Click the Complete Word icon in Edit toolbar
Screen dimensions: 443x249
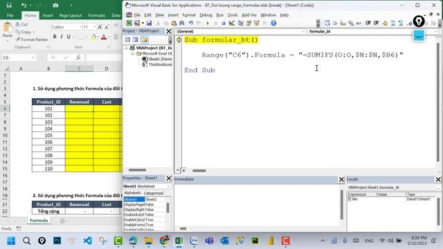(x=359, y=23)
